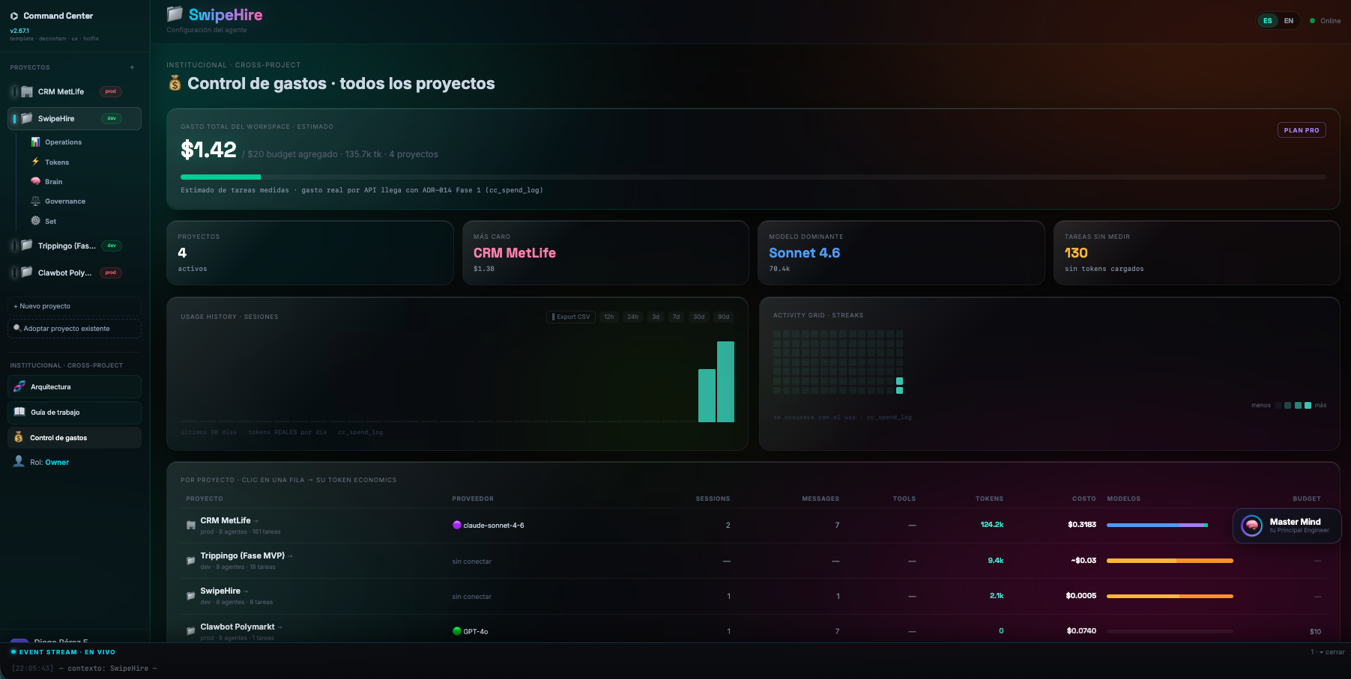The height and width of the screenshot is (679, 1351).
Task: Expand the Trippingo project in sidebar
Action: pyautogui.click(x=14, y=246)
